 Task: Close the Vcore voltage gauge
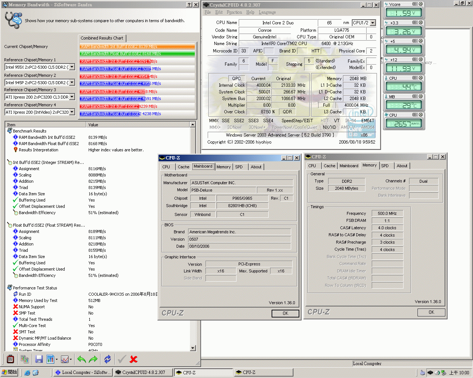click(421, 4)
